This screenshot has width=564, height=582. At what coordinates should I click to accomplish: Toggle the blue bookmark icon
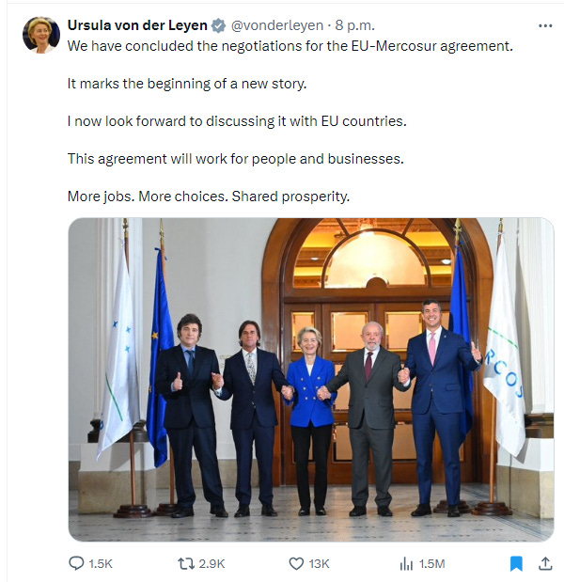[516, 563]
